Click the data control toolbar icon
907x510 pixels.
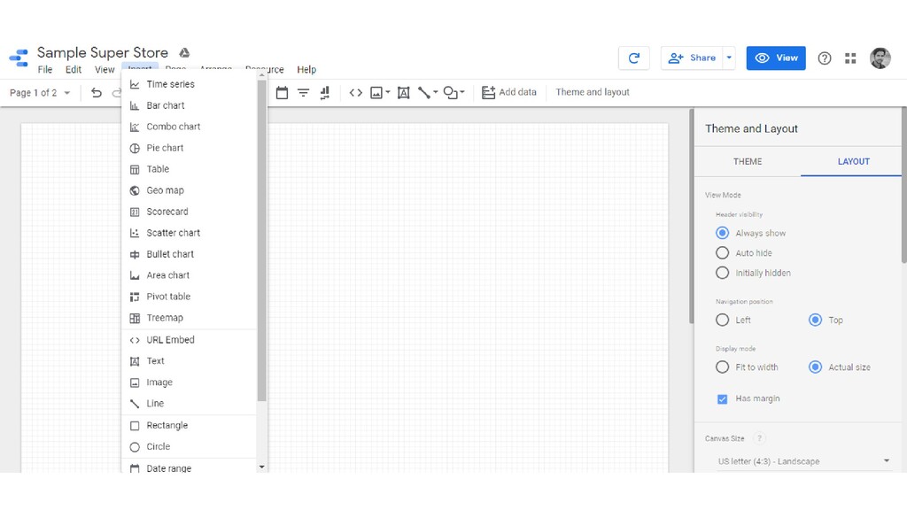324,92
